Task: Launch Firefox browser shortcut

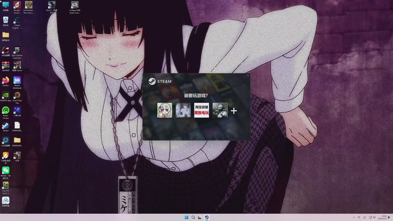Action: [5, 82]
